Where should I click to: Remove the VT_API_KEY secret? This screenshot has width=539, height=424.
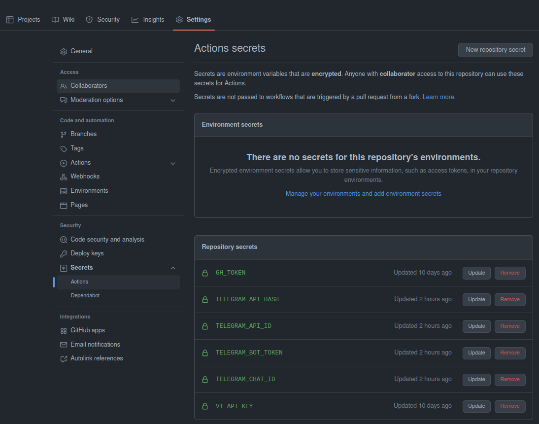(510, 406)
